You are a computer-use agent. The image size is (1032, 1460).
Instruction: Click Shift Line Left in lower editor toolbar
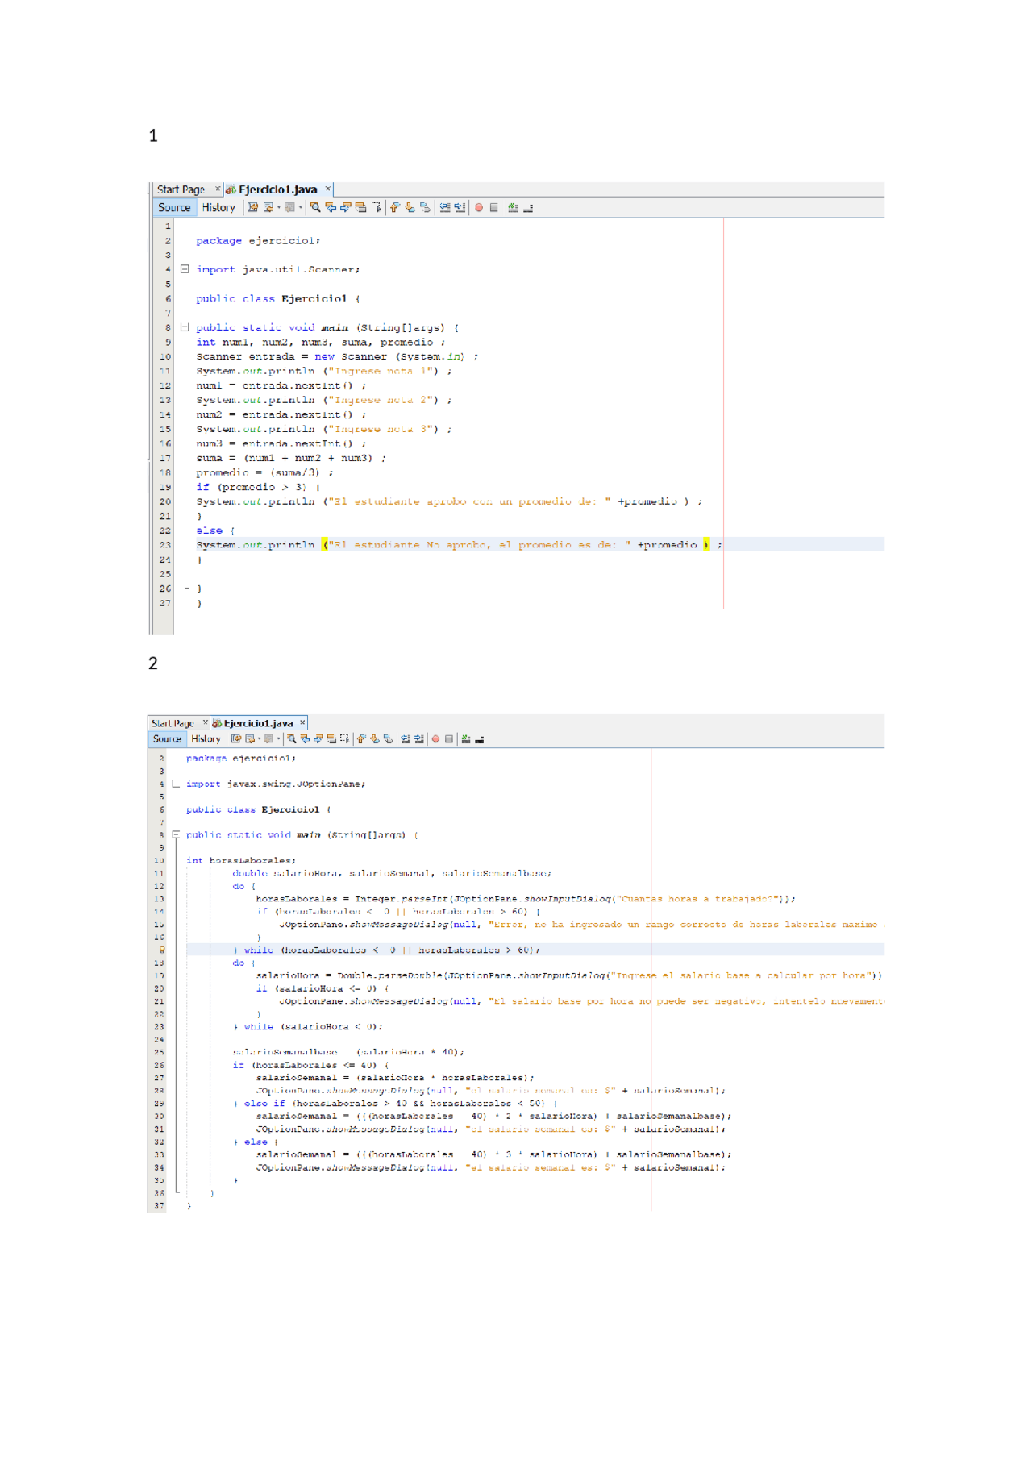[406, 739]
